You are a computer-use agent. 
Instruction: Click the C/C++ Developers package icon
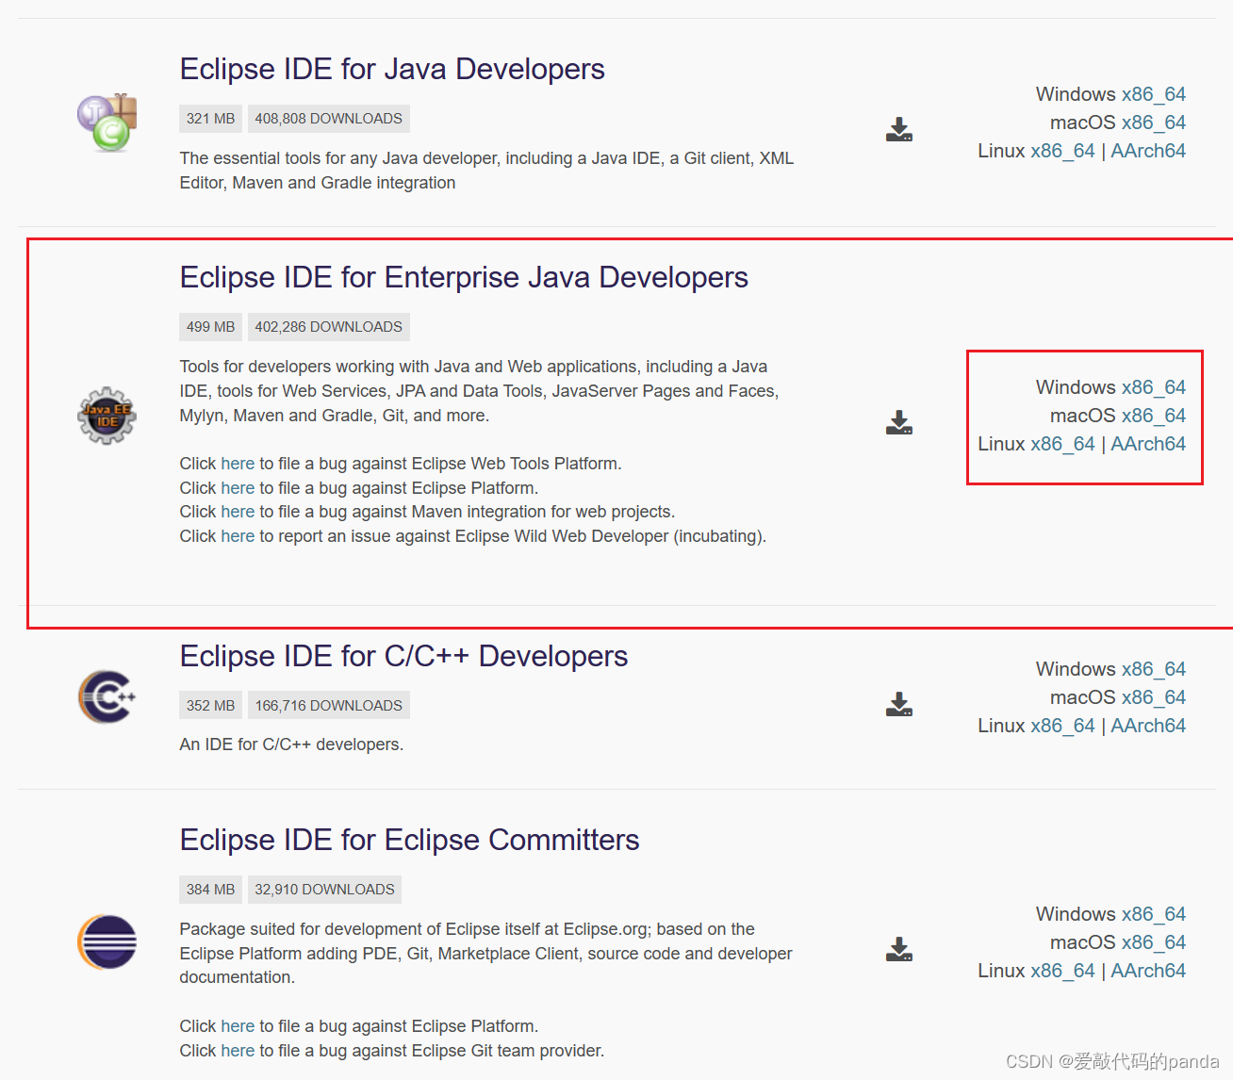pyautogui.click(x=107, y=697)
